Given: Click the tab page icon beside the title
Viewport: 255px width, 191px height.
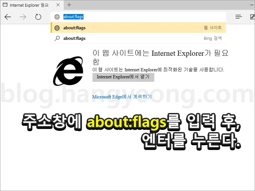Looking at the screenshot, I should click(x=5, y=5).
